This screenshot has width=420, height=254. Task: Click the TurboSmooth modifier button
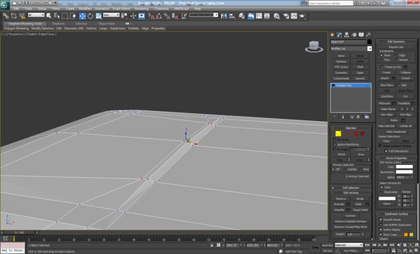341,78
